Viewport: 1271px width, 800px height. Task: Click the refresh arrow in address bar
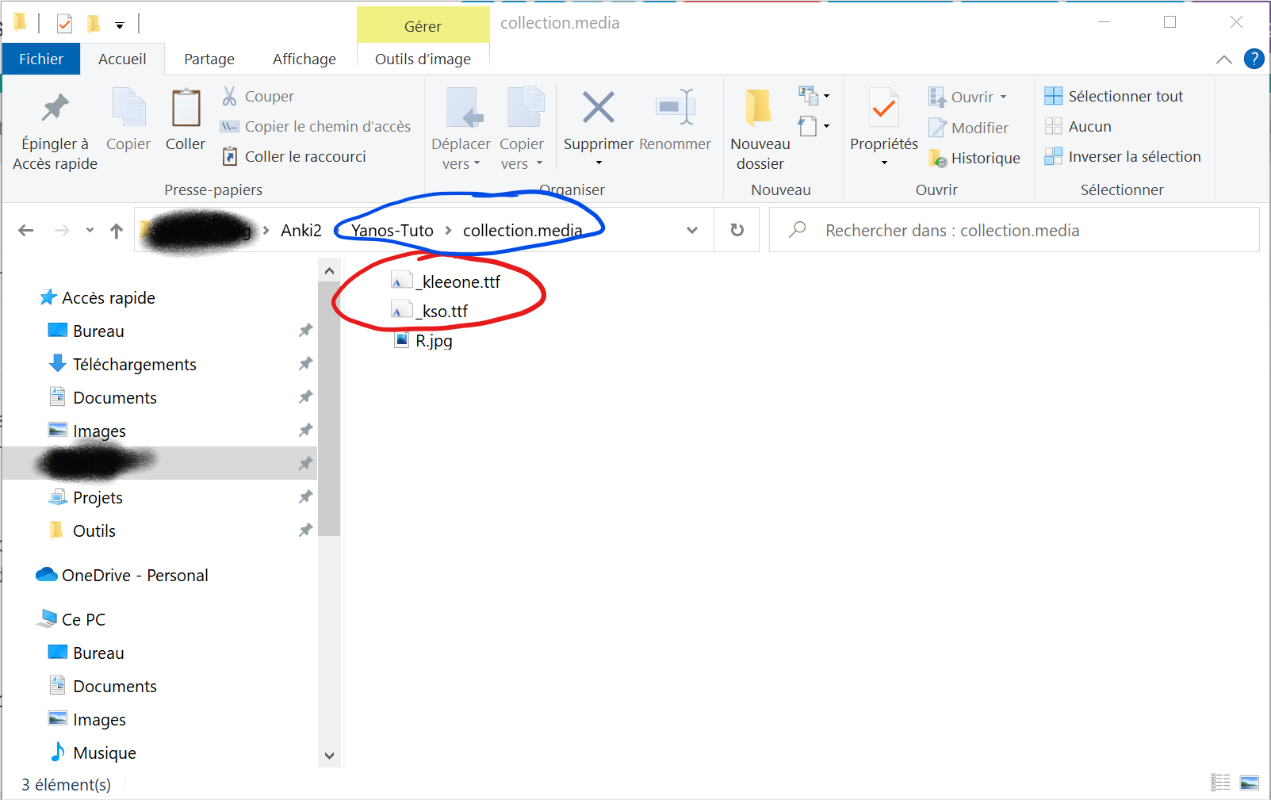pyautogui.click(x=737, y=229)
